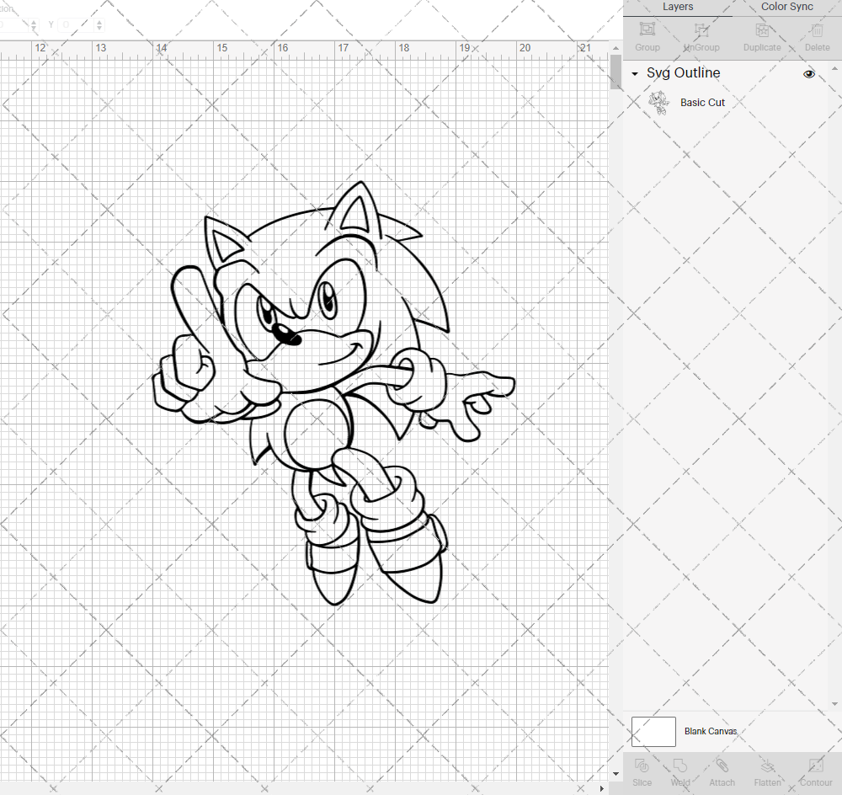Click the Blank Canvas label

pyautogui.click(x=711, y=731)
